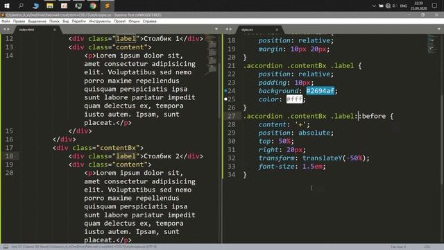Click line number 25 marker dot
The height and width of the screenshot is (250, 444).
(225, 99)
